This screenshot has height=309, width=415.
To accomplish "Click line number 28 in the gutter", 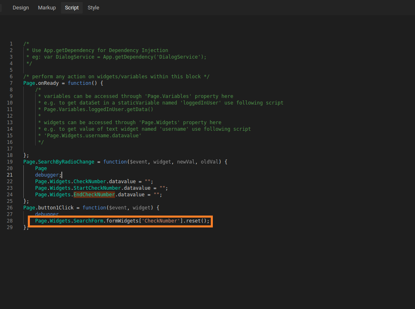I will pyautogui.click(x=9, y=221).
